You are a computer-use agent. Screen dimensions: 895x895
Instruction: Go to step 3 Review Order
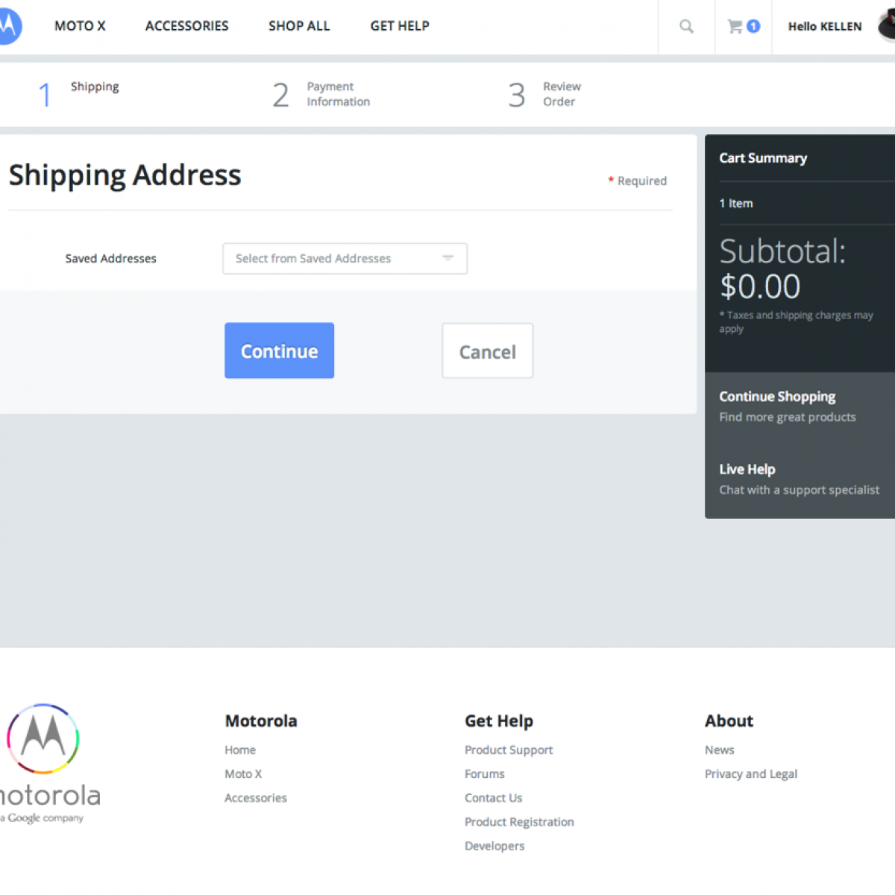[544, 94]
